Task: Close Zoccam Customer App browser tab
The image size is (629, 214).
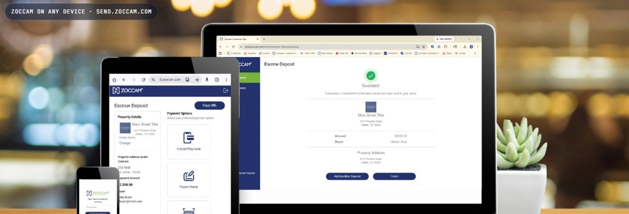Action: [257, 39]
